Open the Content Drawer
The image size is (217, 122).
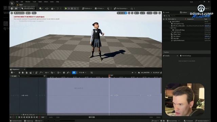[16, 121]
